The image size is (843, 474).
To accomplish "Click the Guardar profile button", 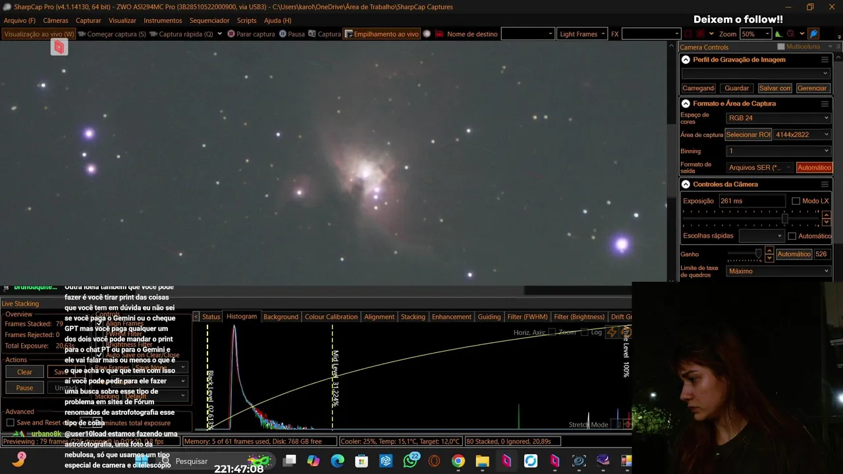I will tap(736, 88).
